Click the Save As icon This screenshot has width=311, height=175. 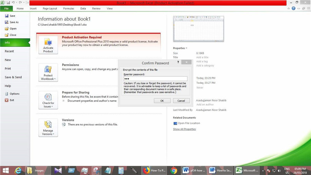pos(7,22)
